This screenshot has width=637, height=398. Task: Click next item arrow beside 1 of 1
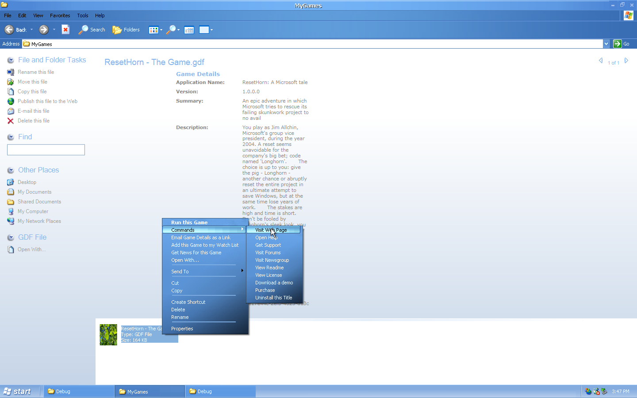coord(626,61)
